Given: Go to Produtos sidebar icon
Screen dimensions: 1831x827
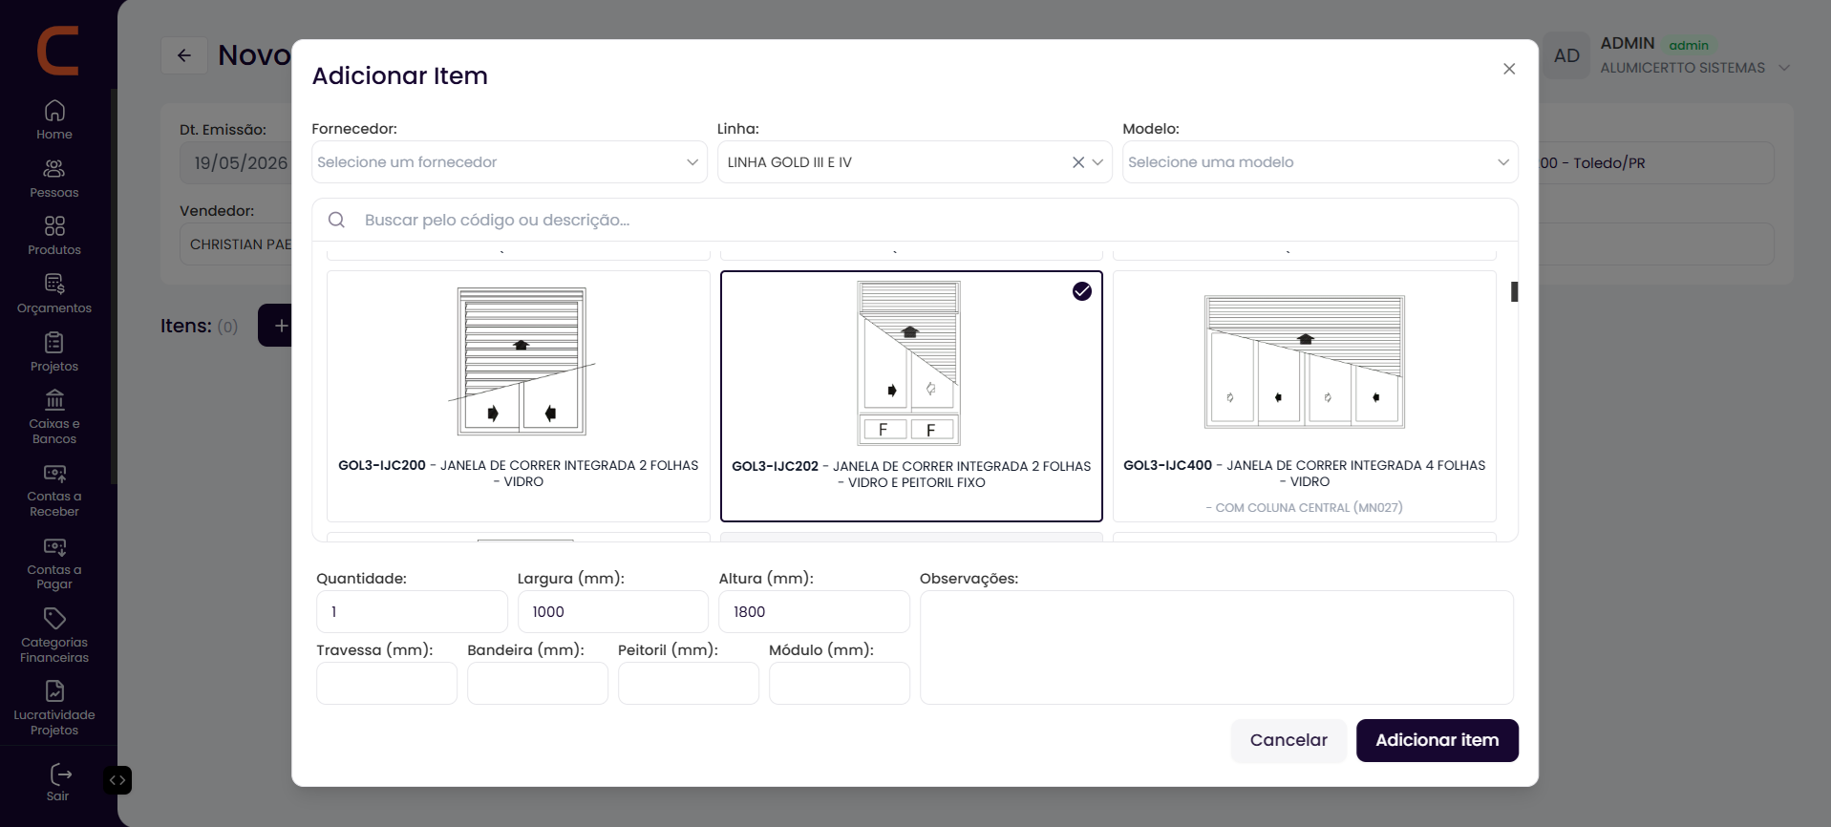Looking at the screenshot, I should tap(54, 225).
